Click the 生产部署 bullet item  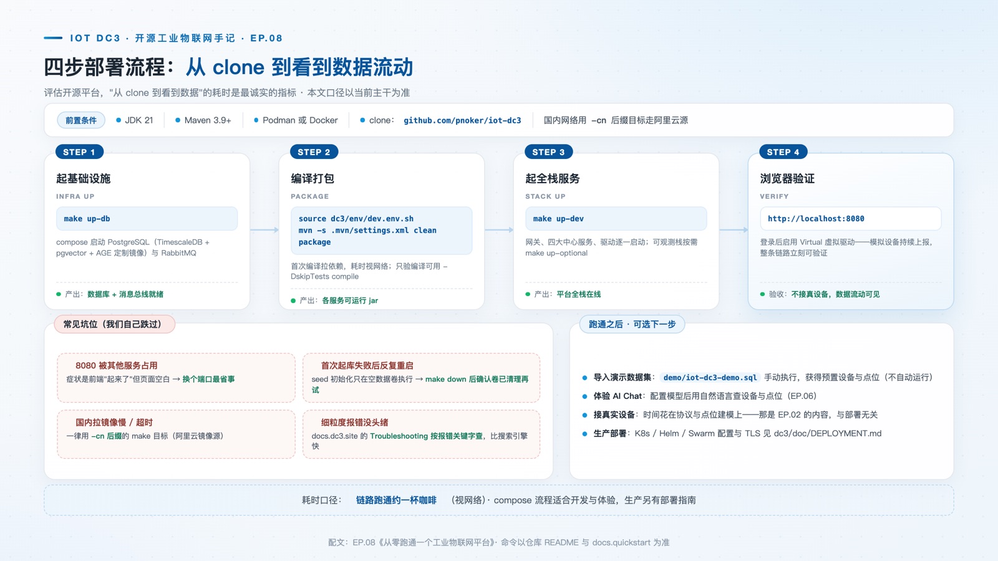(732, 433)
